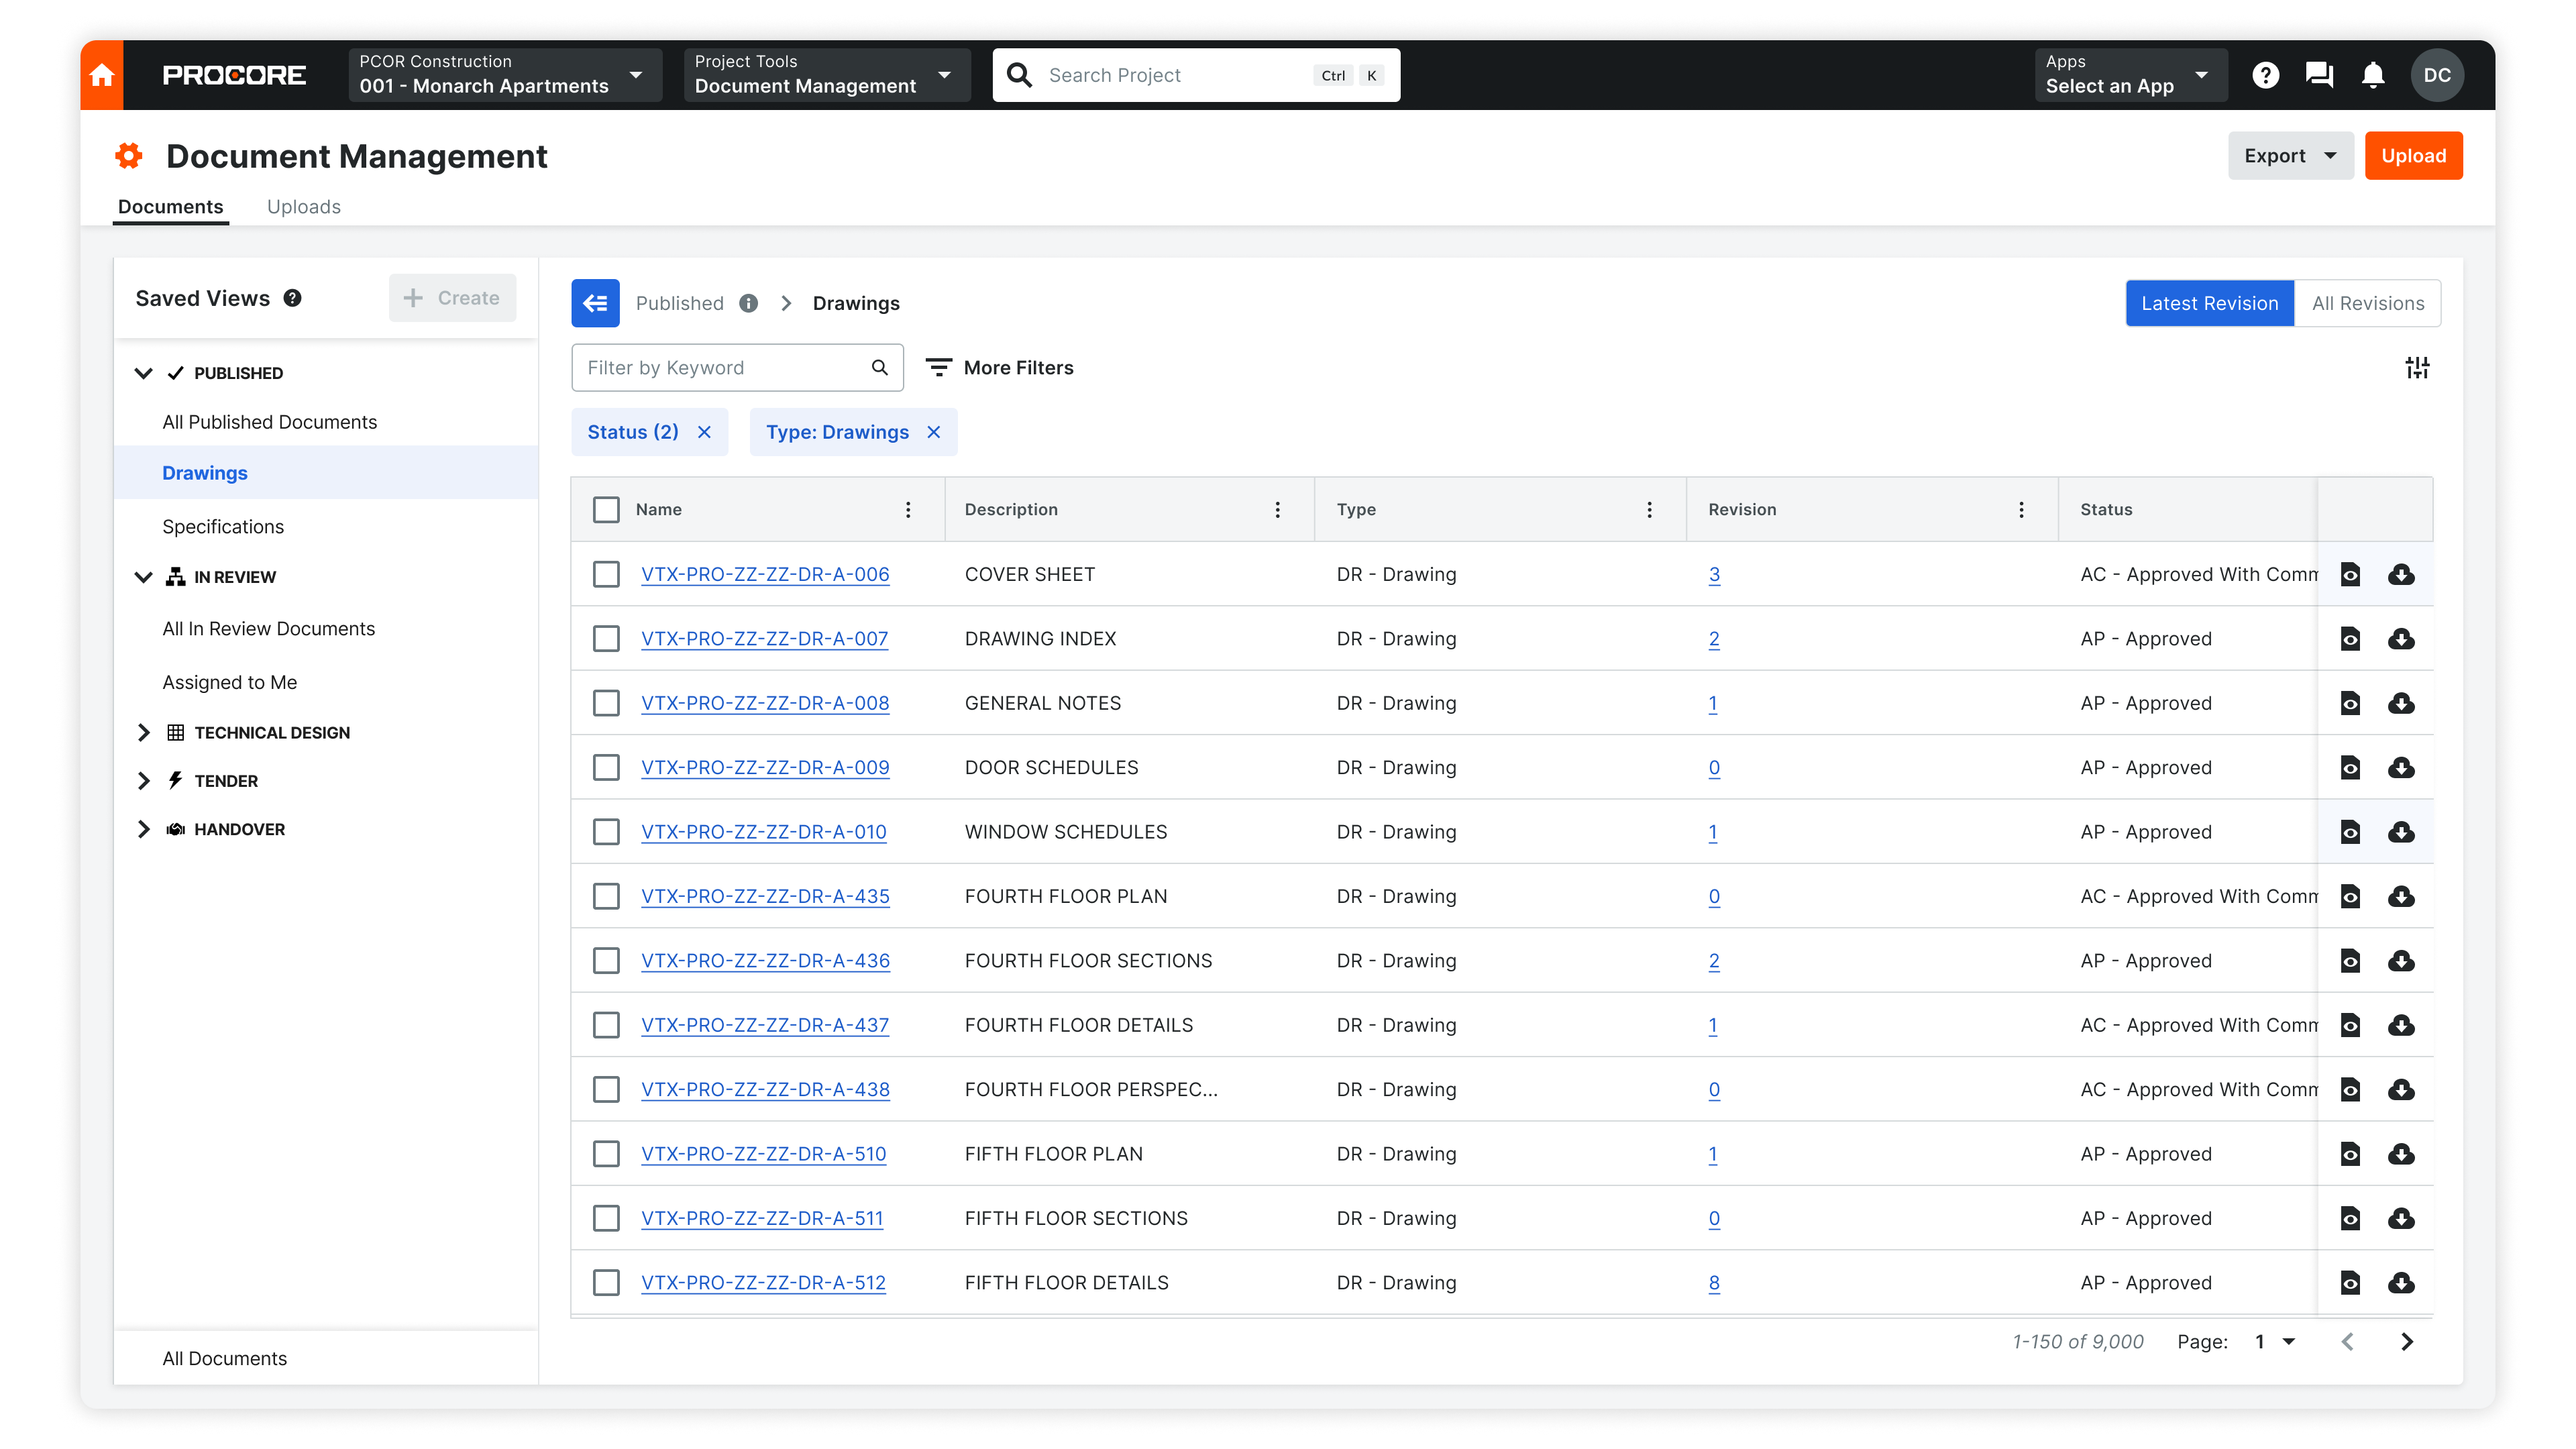The height and width of the screenshot is (1449, 2576).
Task: Select the All Revisions tab
Action: 2367,303
